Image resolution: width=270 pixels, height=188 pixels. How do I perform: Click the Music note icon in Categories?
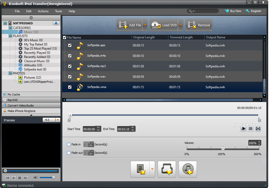20,32
